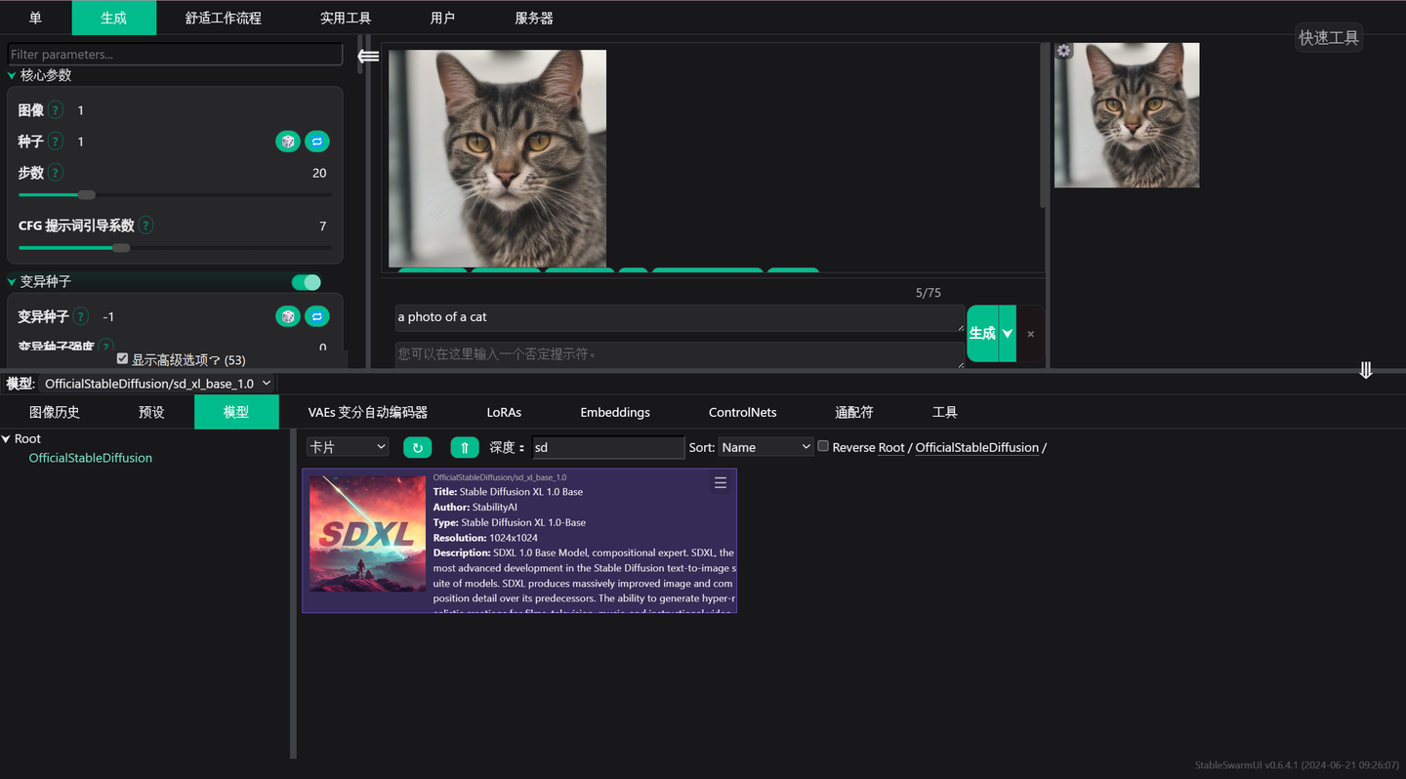This screenshot has height=779, width=1406.
Task: Click the OfficialStableDiffusion breadcrumb link
Action: tap(976, 447)
